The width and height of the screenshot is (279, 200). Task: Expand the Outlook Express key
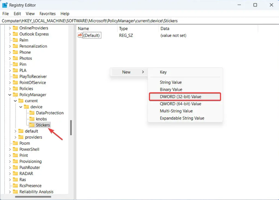[10, 34]
